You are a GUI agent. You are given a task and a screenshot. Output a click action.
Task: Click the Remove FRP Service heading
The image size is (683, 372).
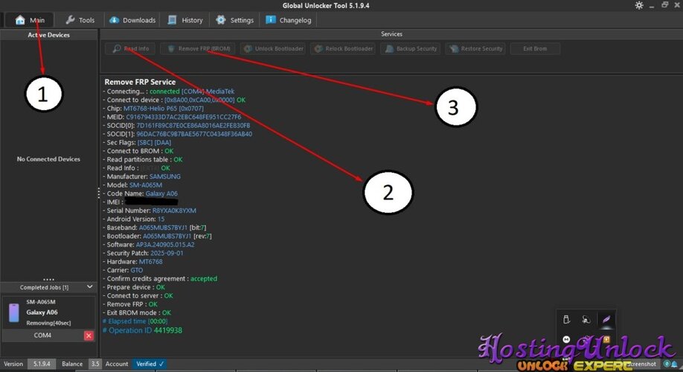[x=140, y=82]
